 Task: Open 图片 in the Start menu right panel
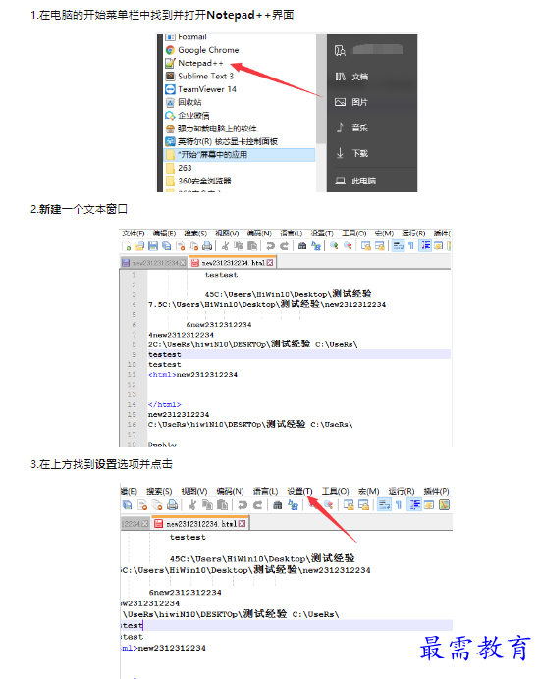351,102
